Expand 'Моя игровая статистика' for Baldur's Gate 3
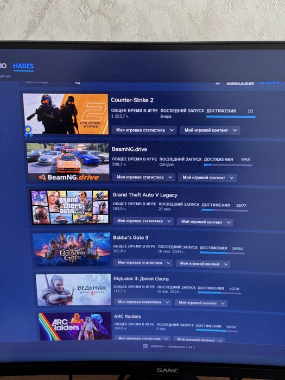The image size is (285, 380). click(x=143, y=262)
